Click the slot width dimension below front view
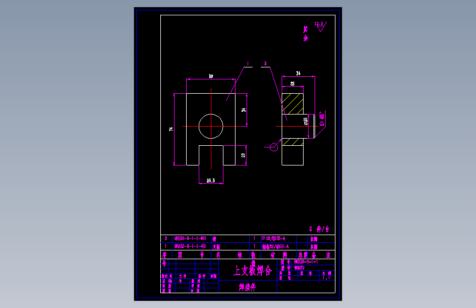This screenshot has width=476, height=308. (x=211, y=180)
